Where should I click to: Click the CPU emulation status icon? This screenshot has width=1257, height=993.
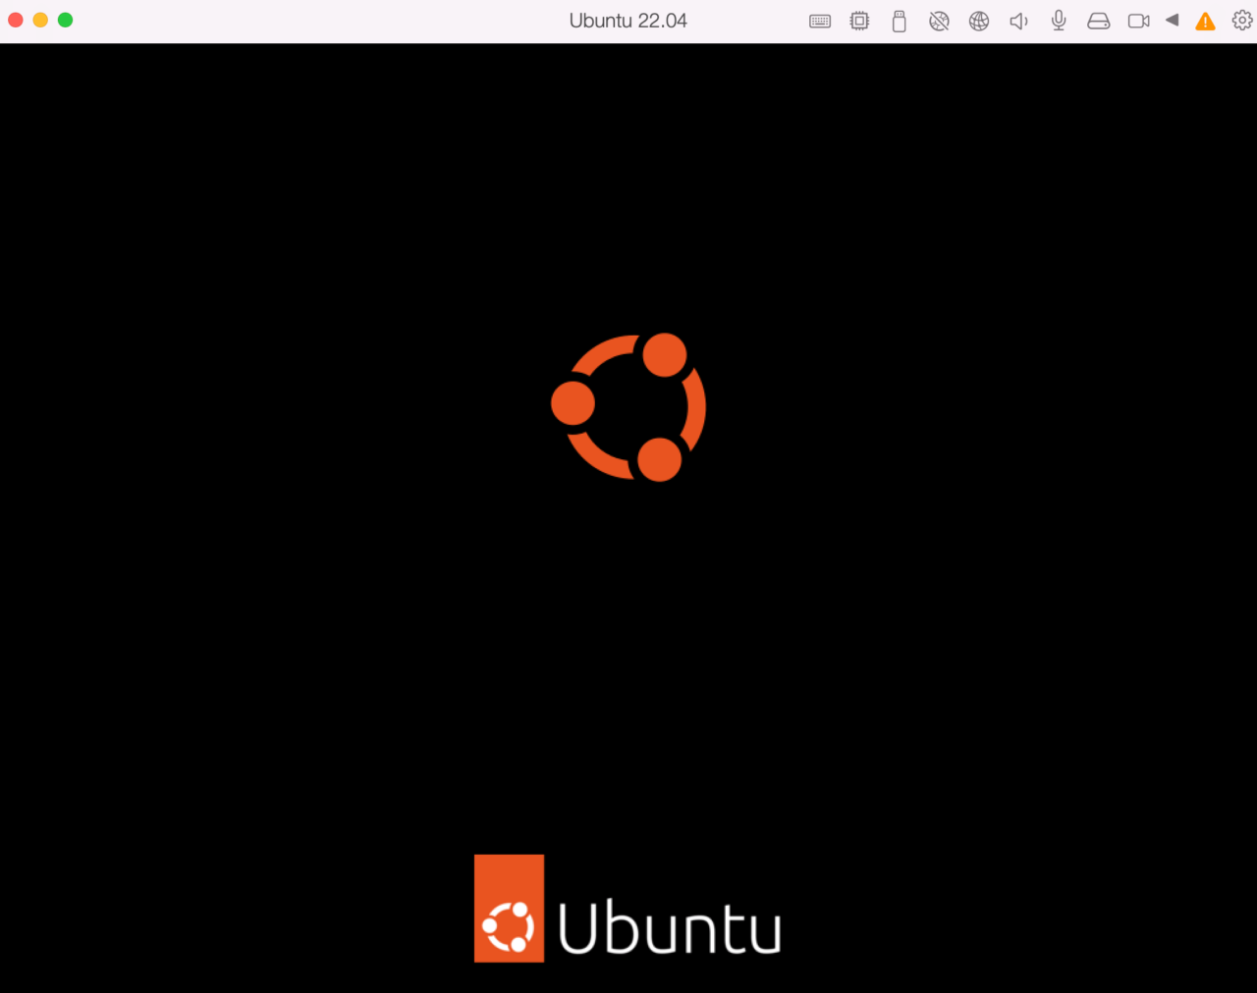click(x=859, y=20)
